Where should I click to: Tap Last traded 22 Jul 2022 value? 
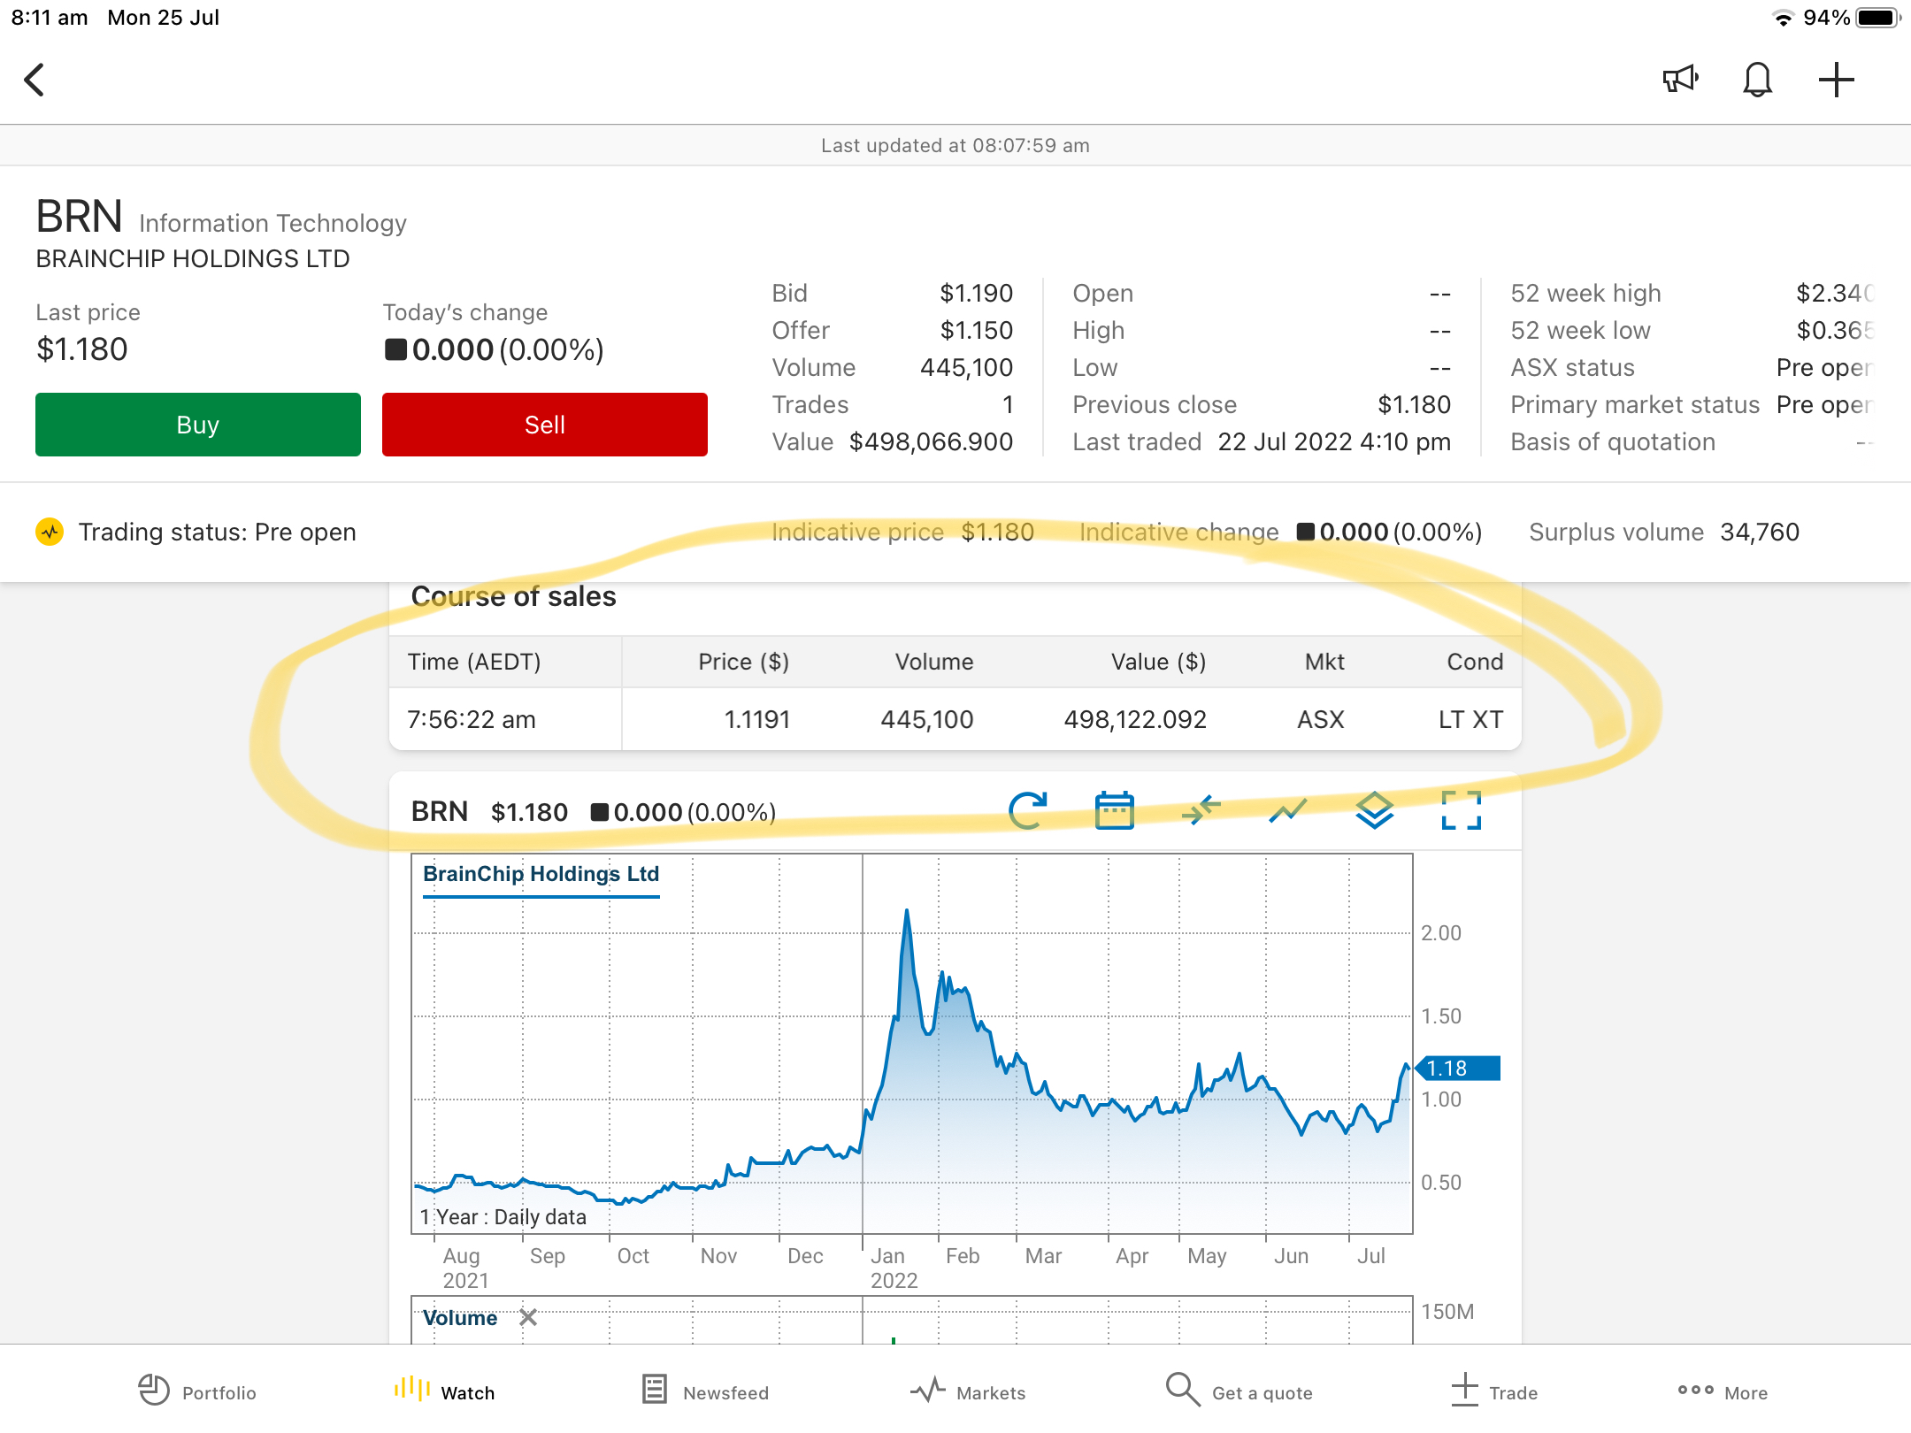[x=1334, y=441]
